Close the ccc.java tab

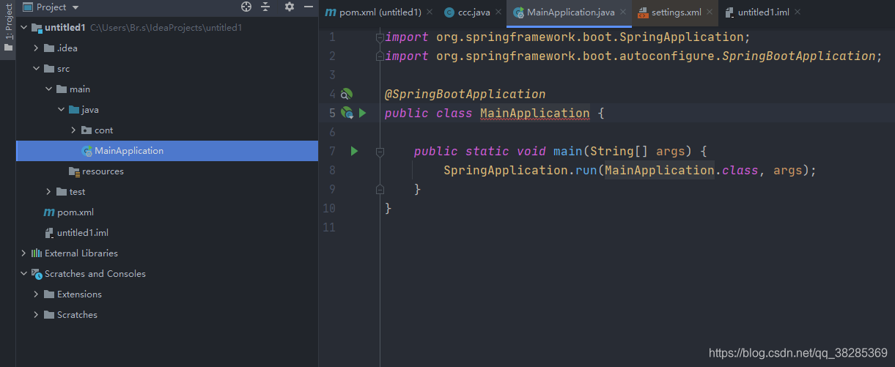[498, 12]
